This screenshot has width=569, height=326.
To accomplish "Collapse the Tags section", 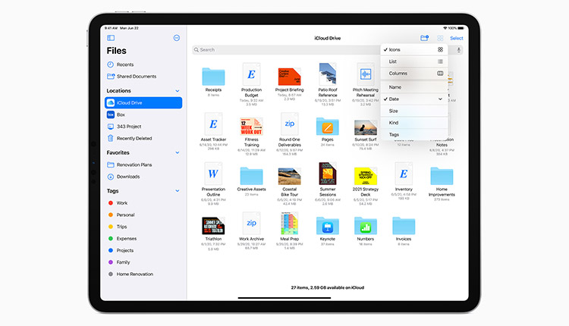I will pos(177,191).
